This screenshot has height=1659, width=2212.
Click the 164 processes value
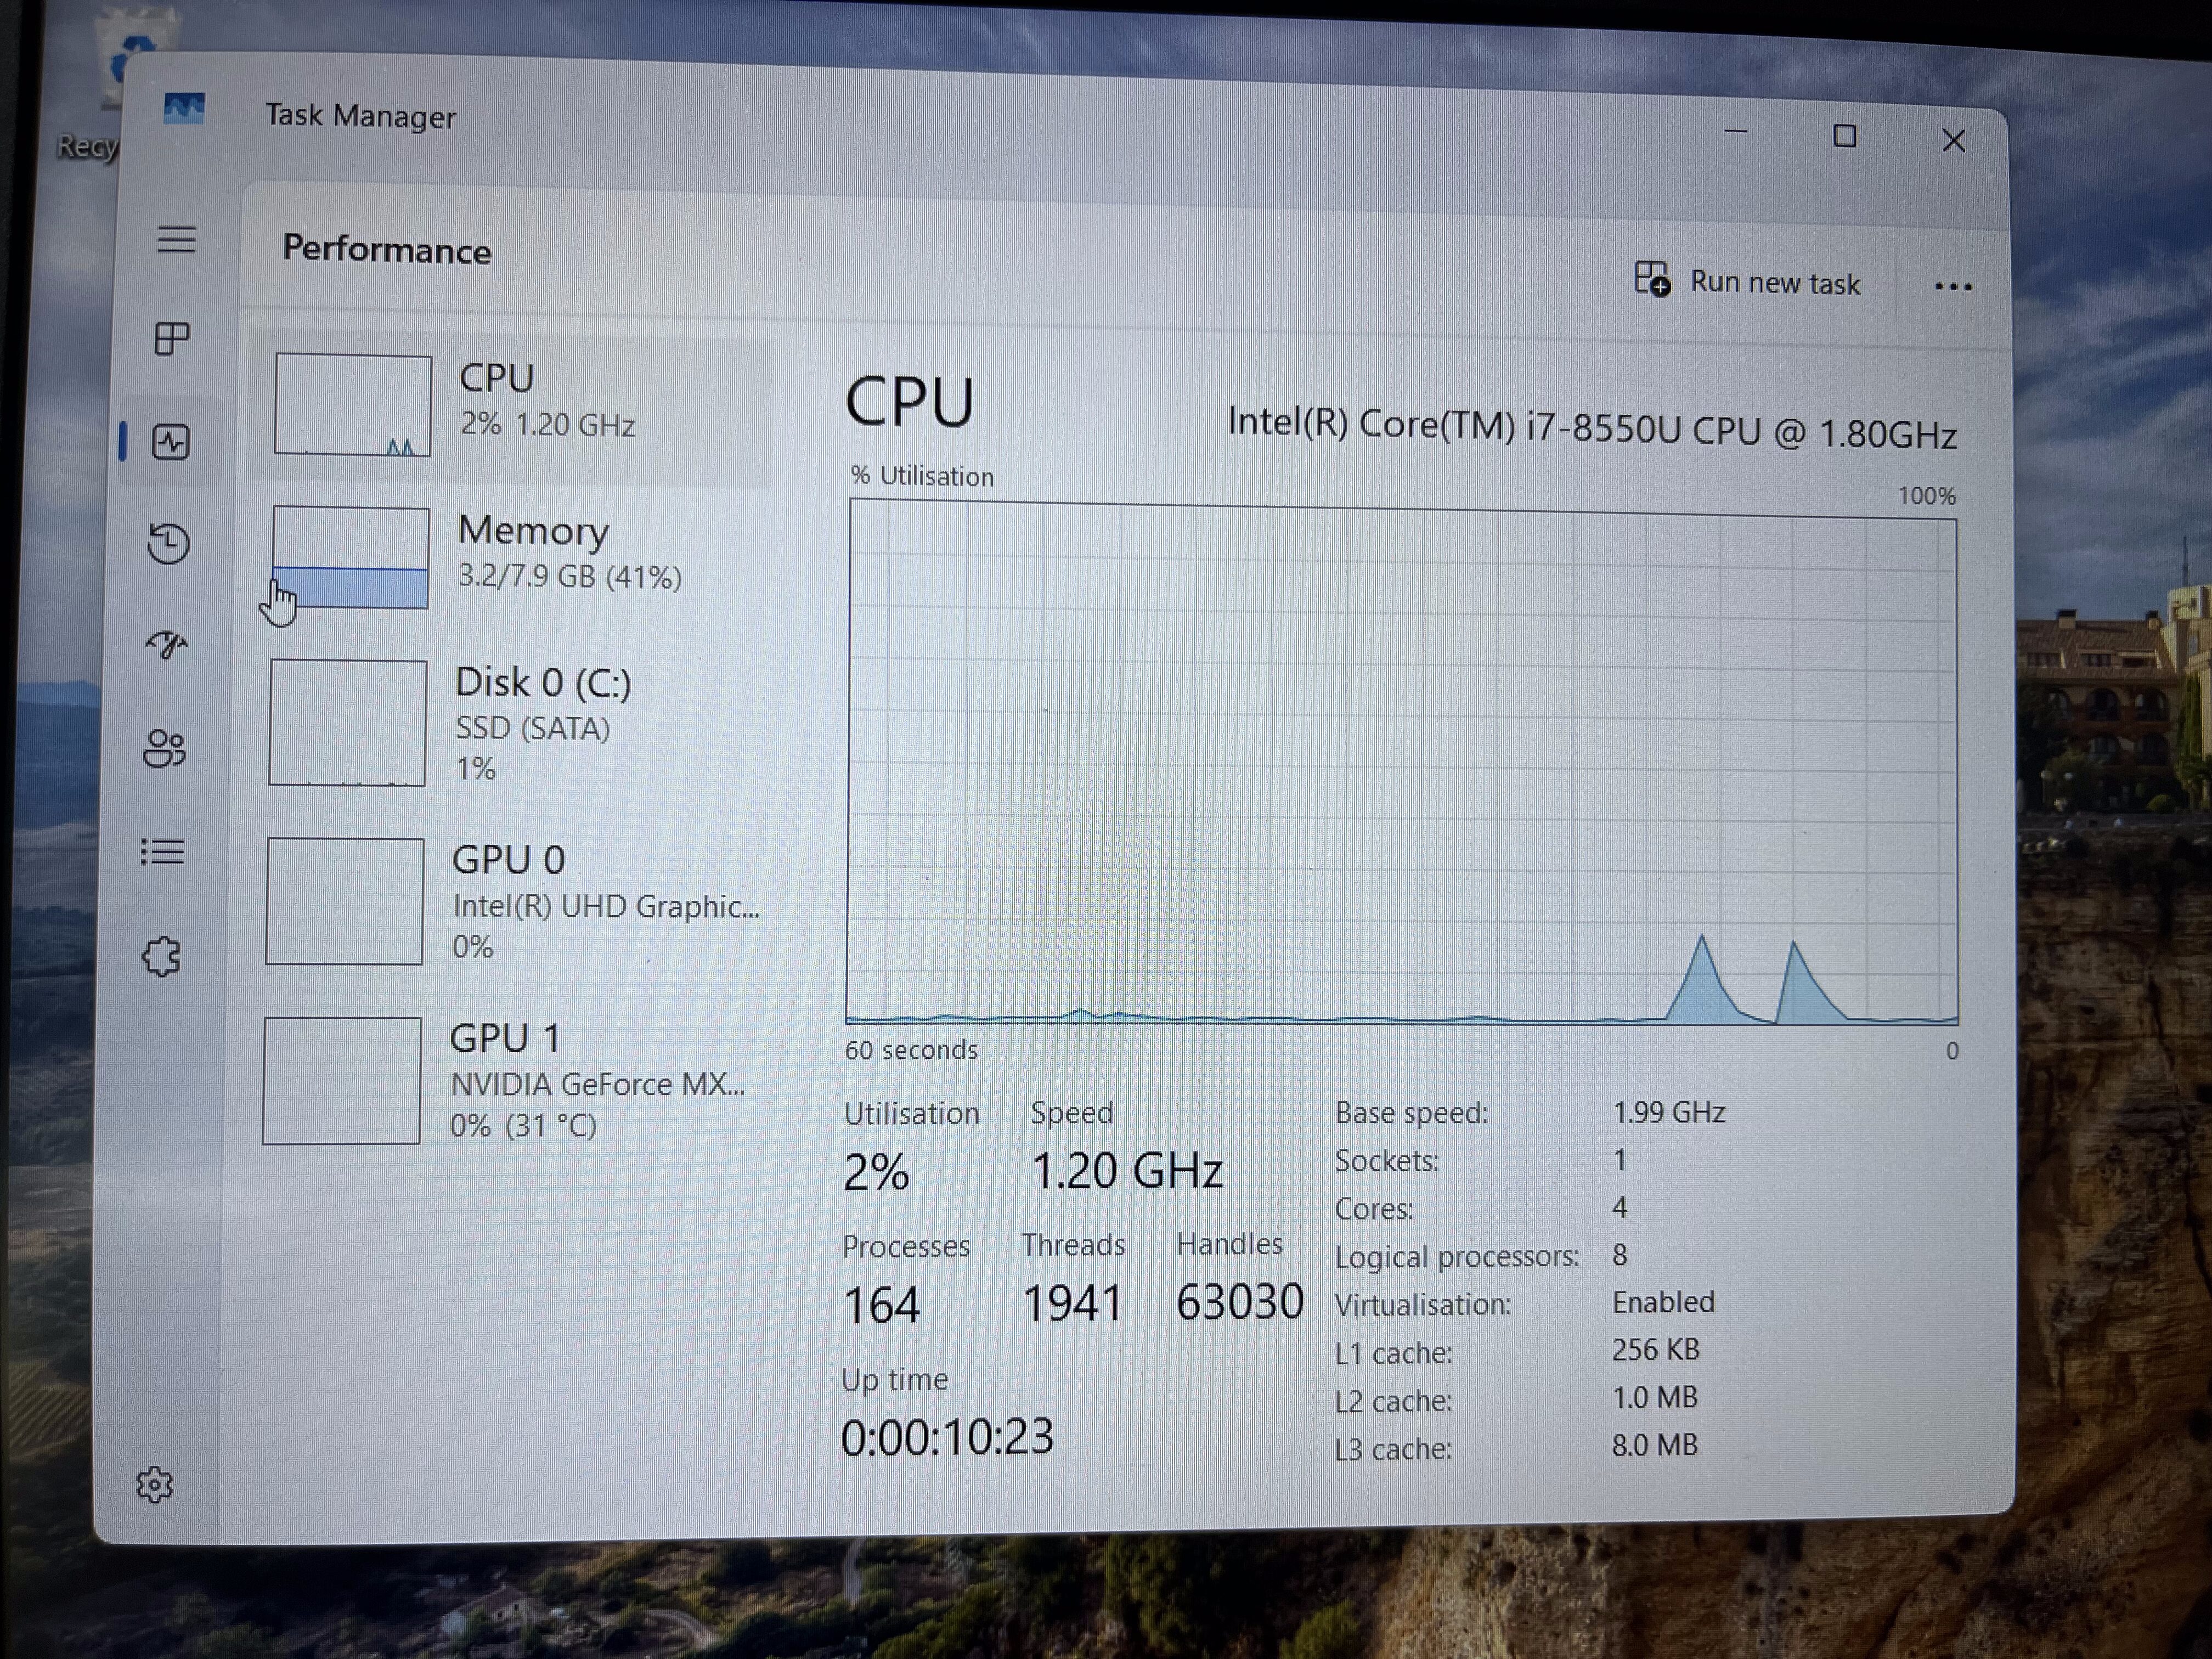(881, 1305)
